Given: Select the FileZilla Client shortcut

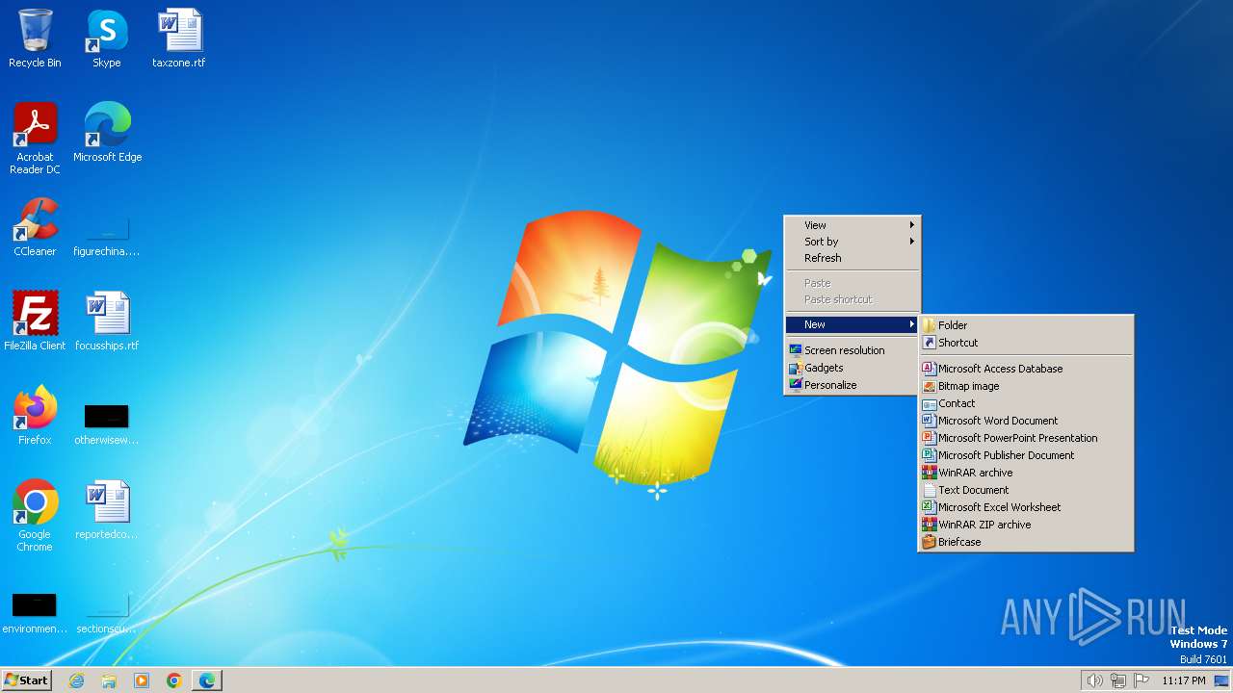Looking at the screenshot, I should point(35,321).
